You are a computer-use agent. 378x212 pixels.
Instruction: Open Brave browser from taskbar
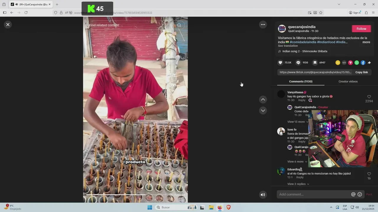(x=229, y=207)
